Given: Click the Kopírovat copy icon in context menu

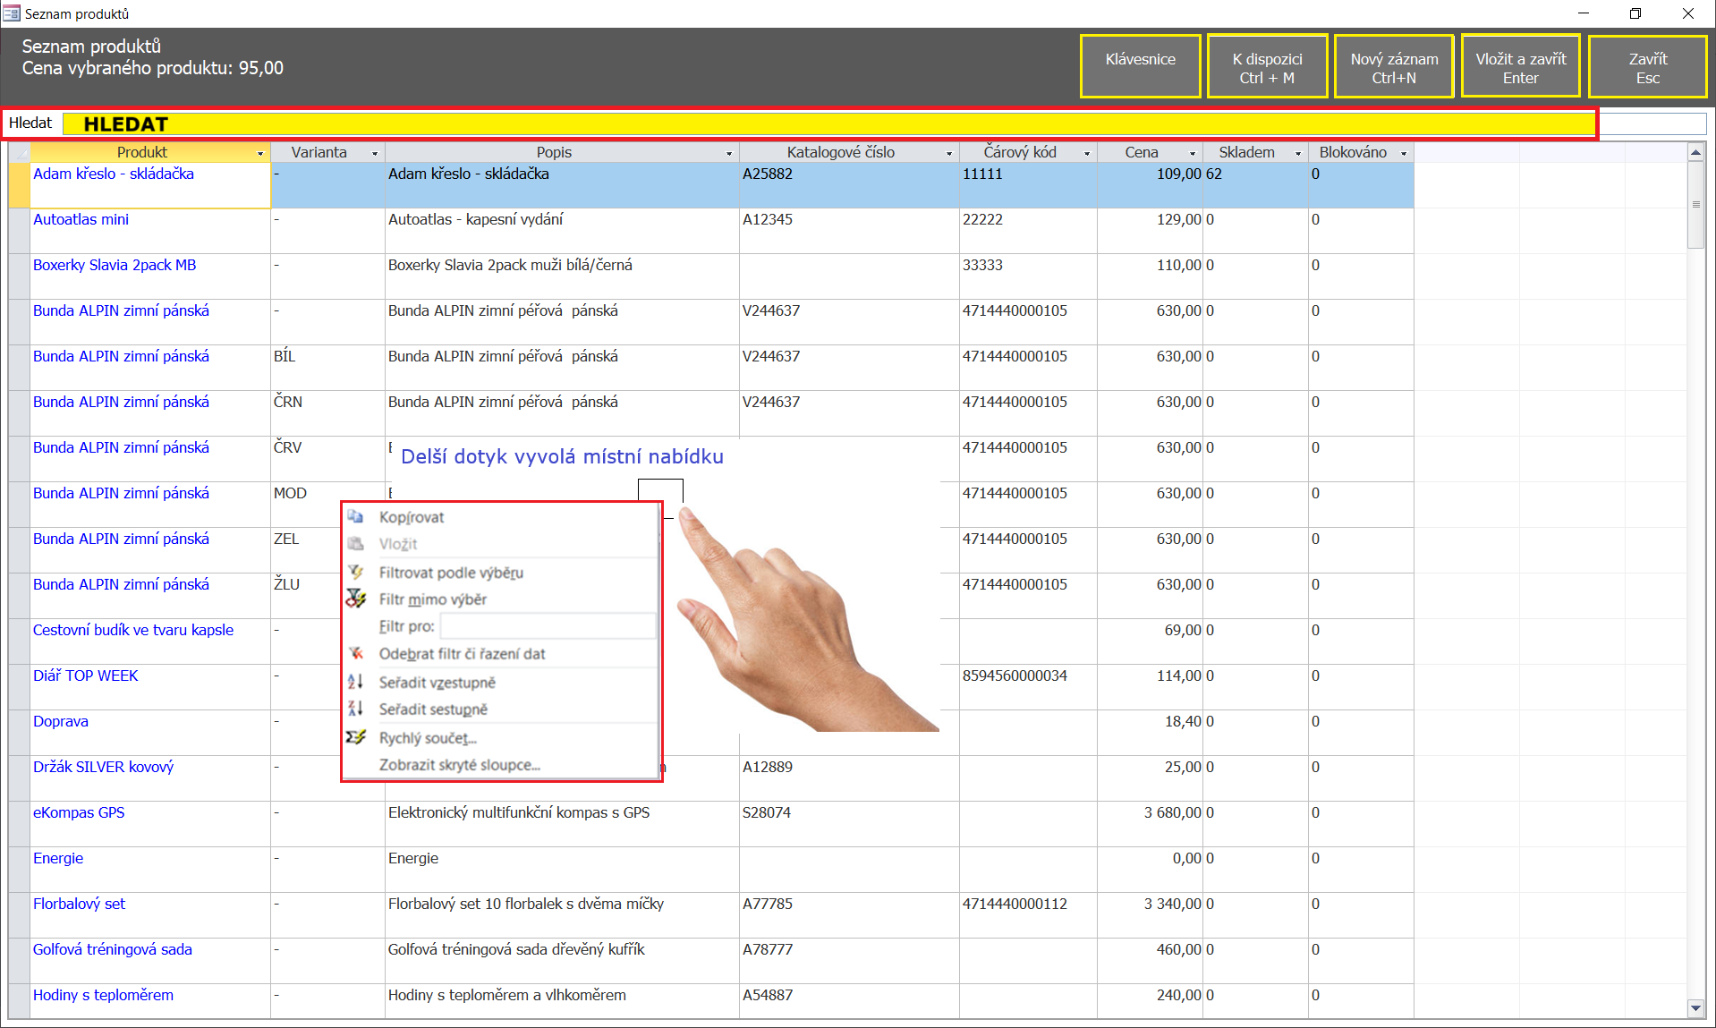Looking at the screenshot, I should click(x=356, y=517).
